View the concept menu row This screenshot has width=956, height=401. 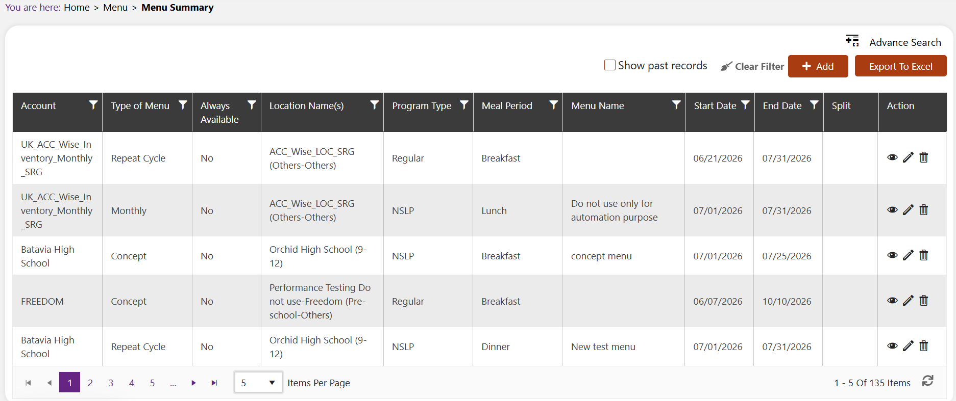[x=892, y=255]
